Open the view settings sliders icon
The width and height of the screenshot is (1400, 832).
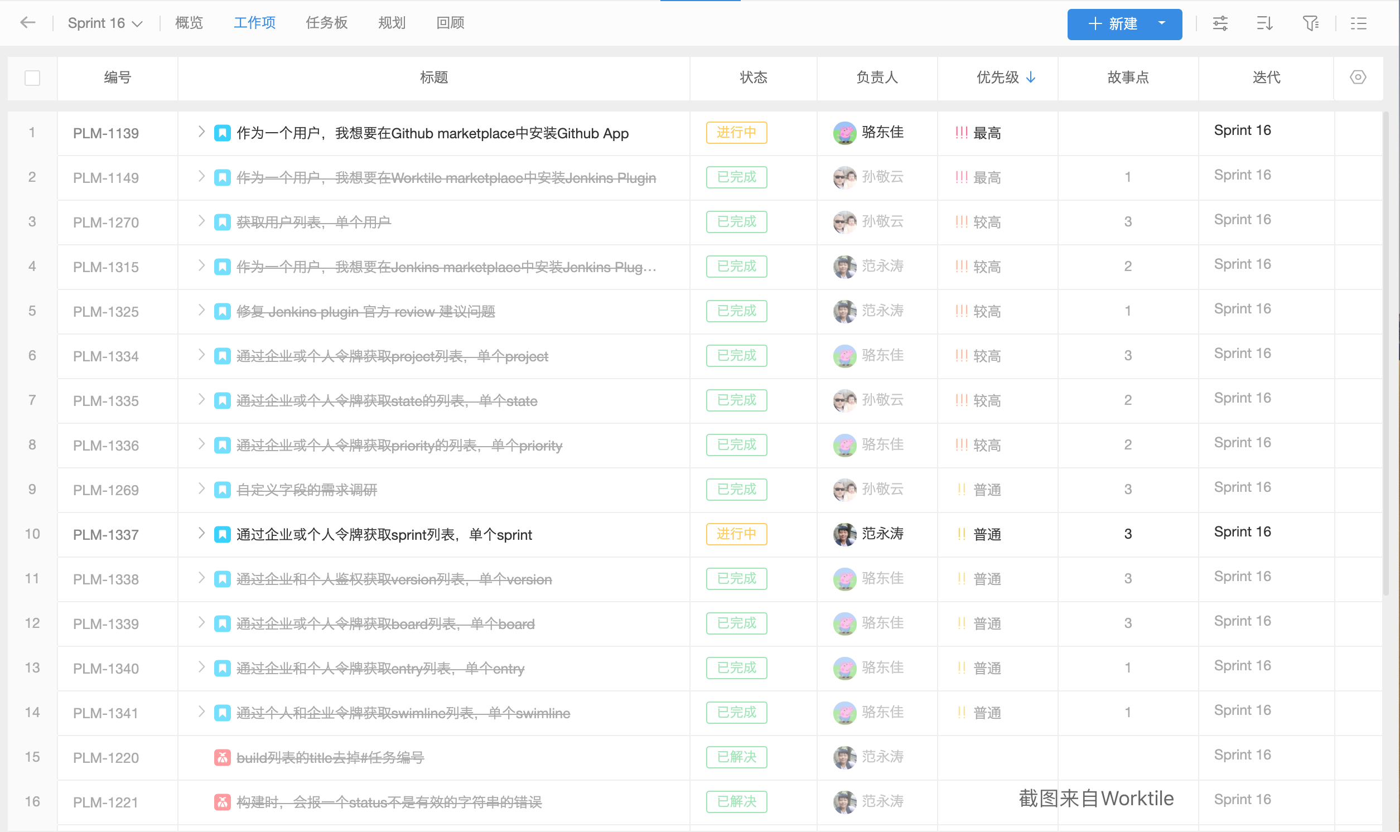click(1220, 23)
